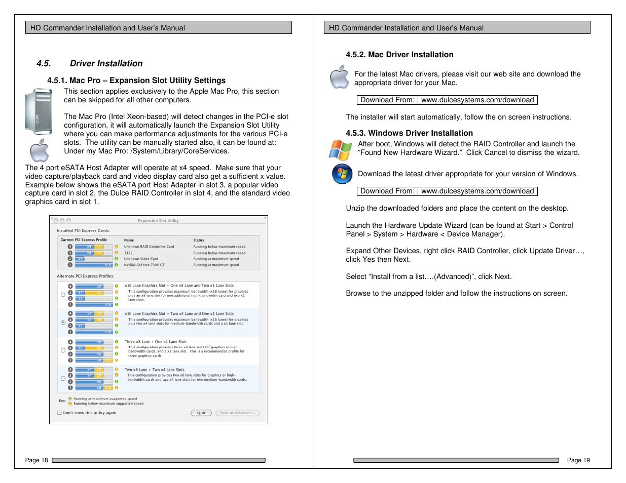The image size is (626, 483).
Task: Click the left page HD Commander manual header
Action: [159, 28]
